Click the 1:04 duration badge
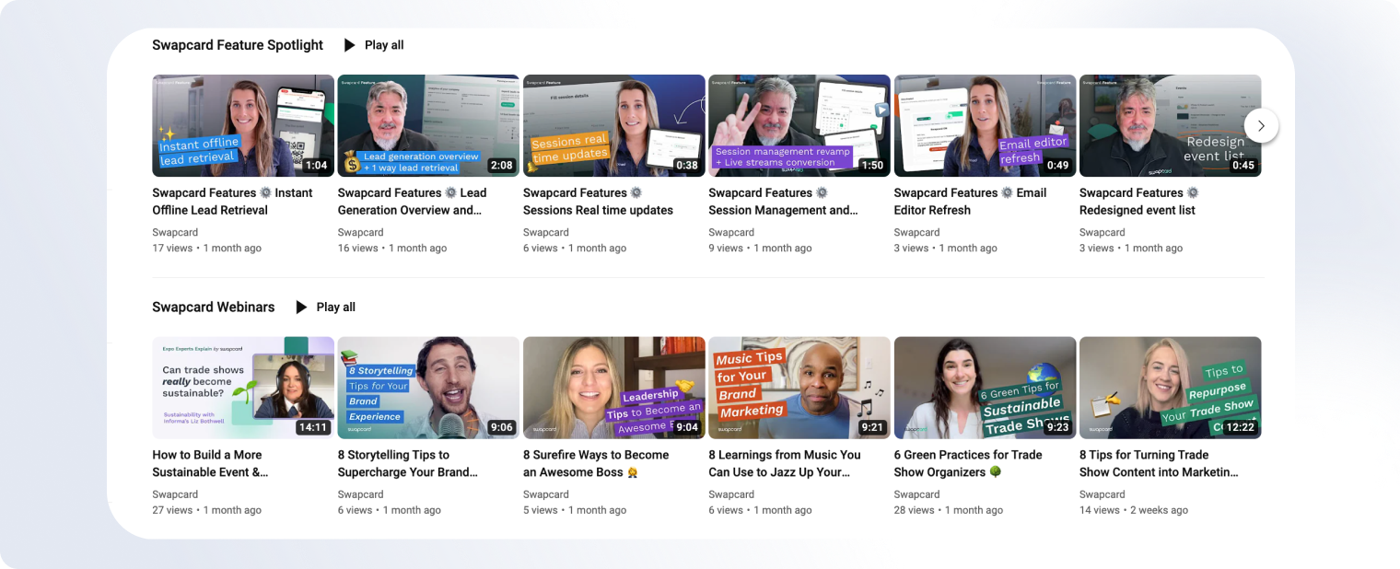1400x569 pixels. (x=317, y=166)
